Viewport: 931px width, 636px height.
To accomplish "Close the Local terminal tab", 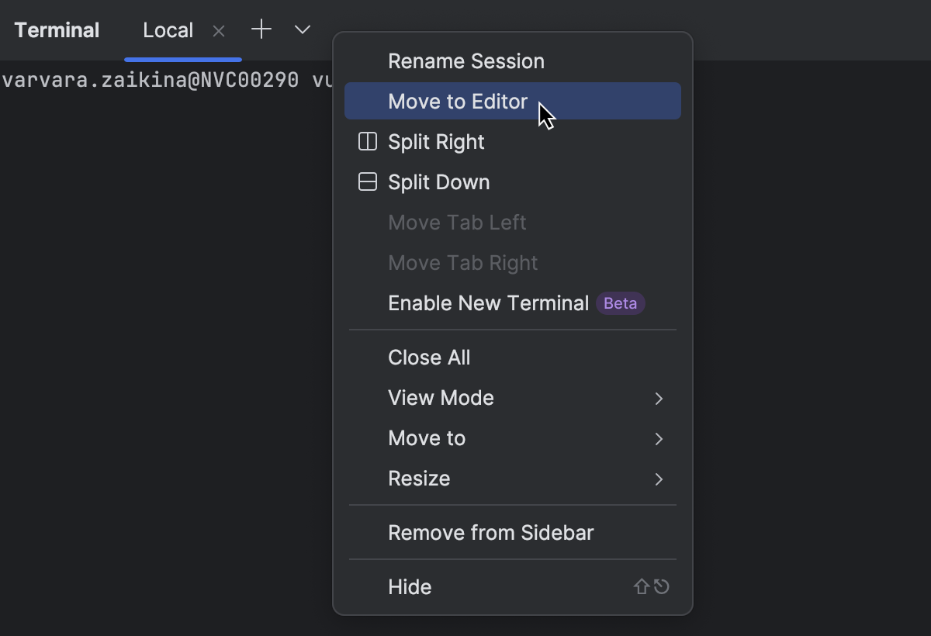I will [218, 31].
